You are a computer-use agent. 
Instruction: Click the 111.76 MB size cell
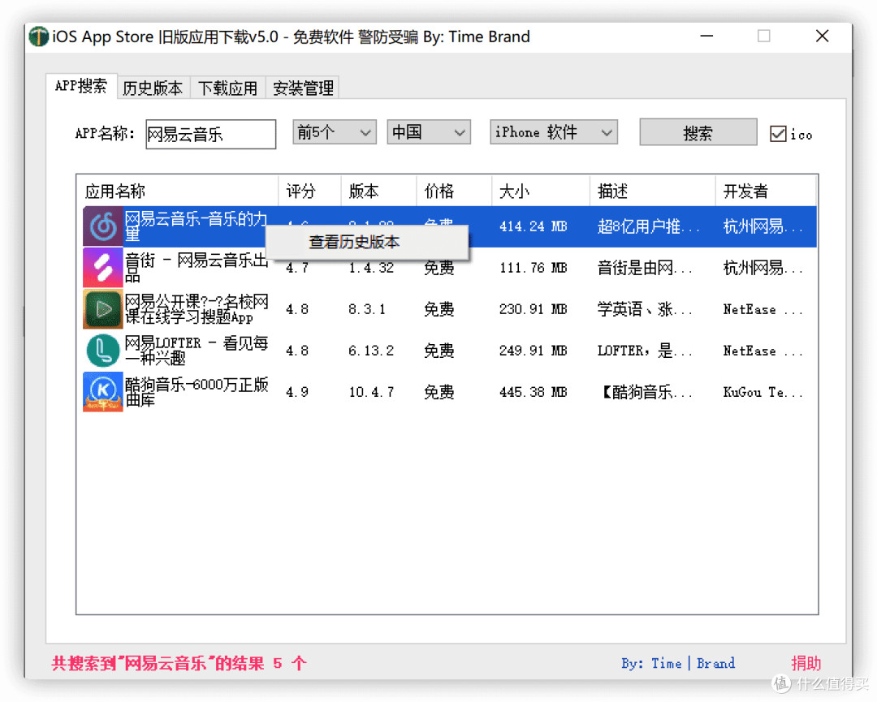click(533, 268)
